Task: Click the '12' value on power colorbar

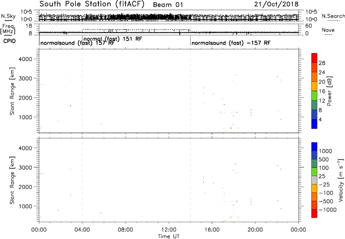Action: click(x=322, y=101)
